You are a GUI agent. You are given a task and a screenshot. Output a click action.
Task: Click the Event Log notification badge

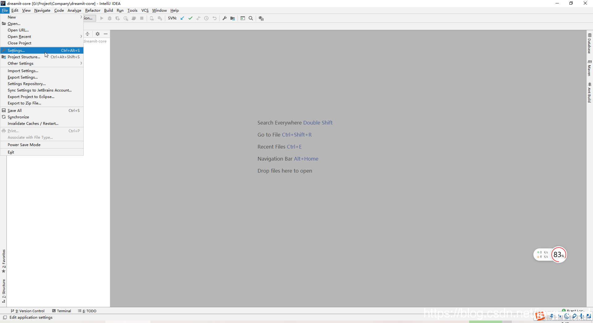point(564,311)
